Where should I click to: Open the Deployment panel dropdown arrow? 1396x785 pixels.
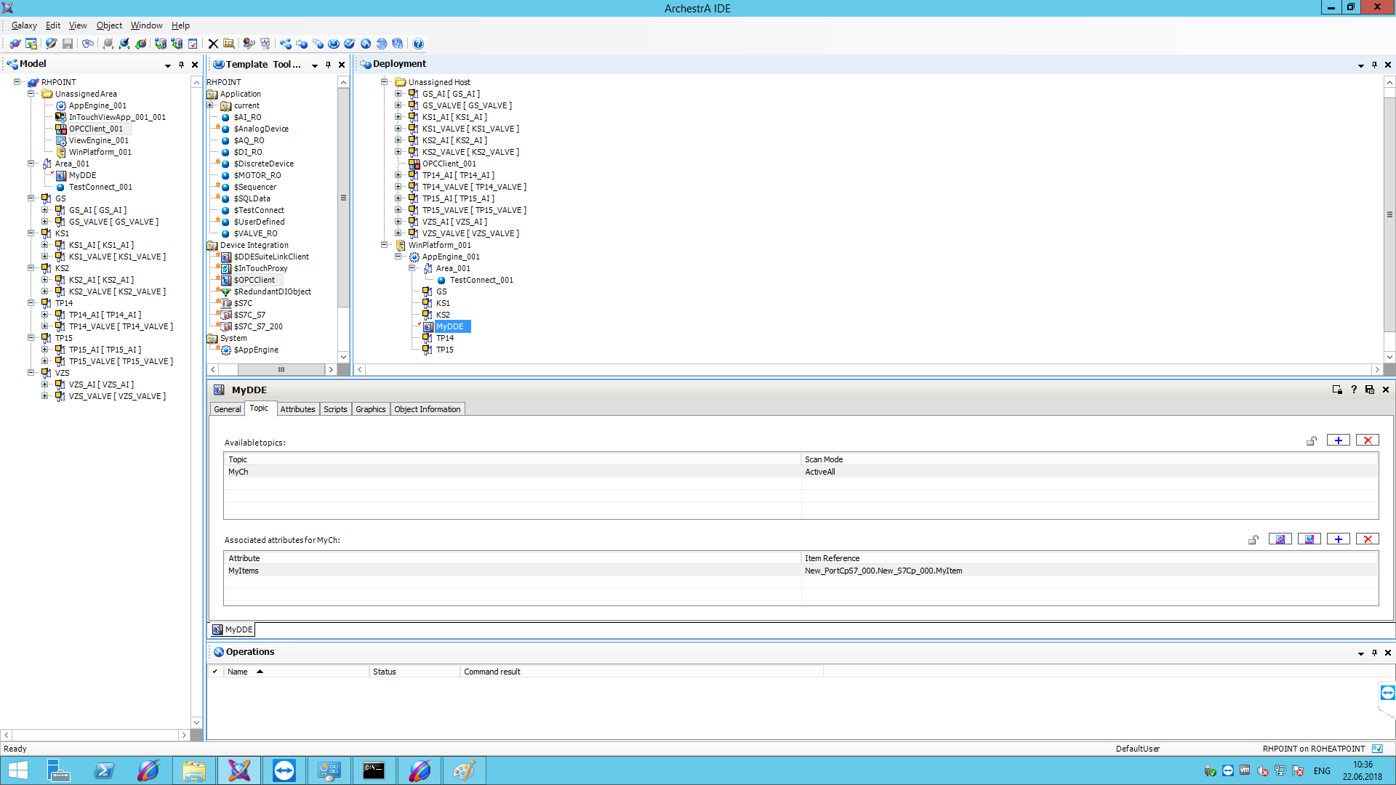(1360, 65)
